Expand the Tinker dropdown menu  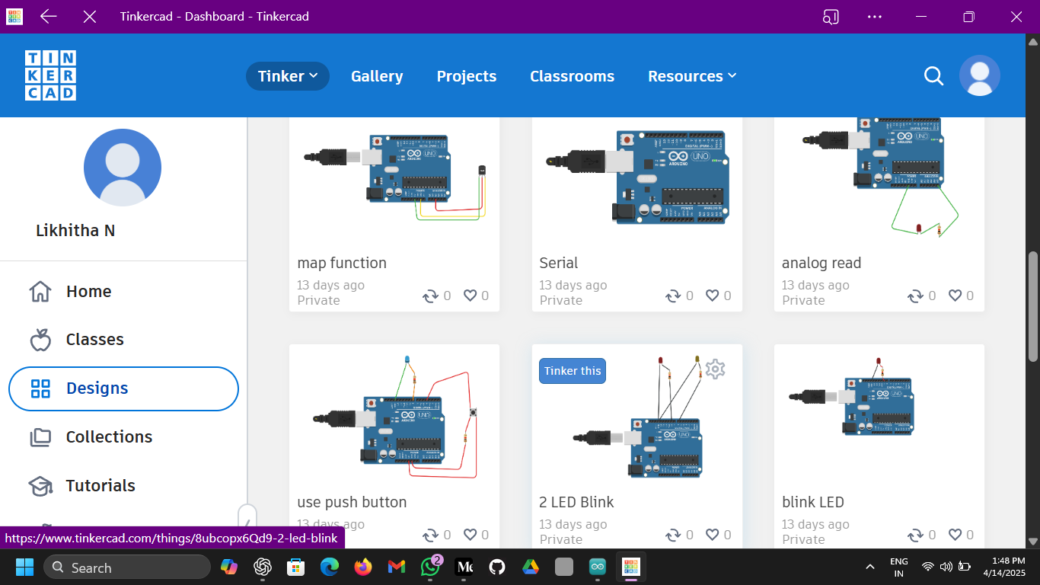288,76
